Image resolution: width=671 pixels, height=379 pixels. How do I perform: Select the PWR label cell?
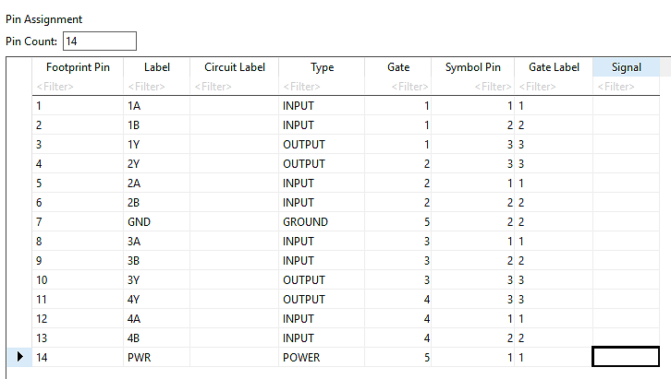[x=156, y=357]
